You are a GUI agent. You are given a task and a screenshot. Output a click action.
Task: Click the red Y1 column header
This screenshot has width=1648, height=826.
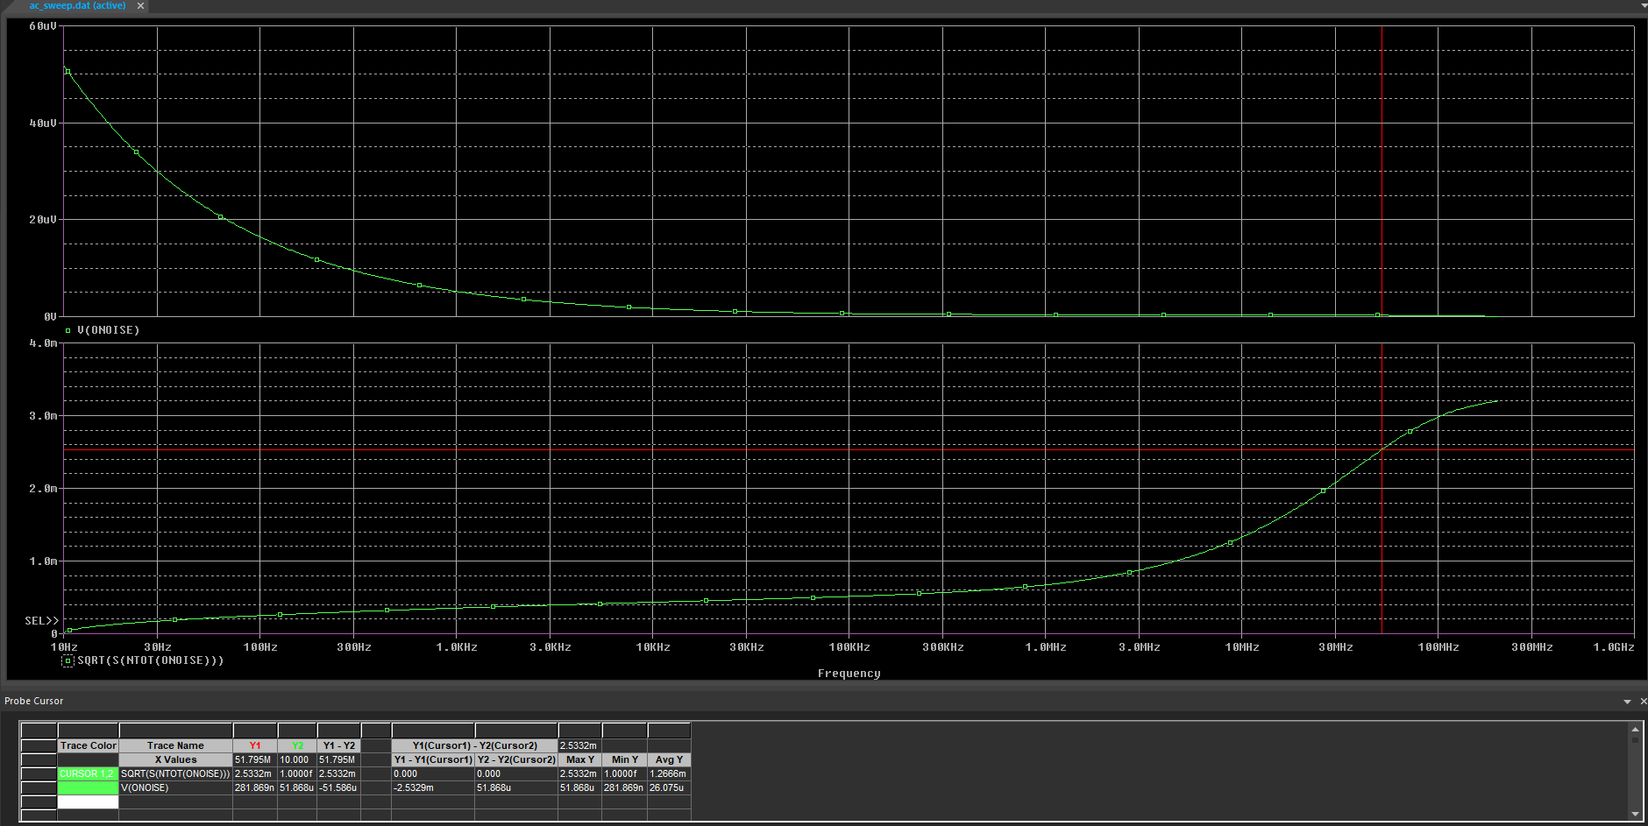pyautogui.click(x=255, y=745)
